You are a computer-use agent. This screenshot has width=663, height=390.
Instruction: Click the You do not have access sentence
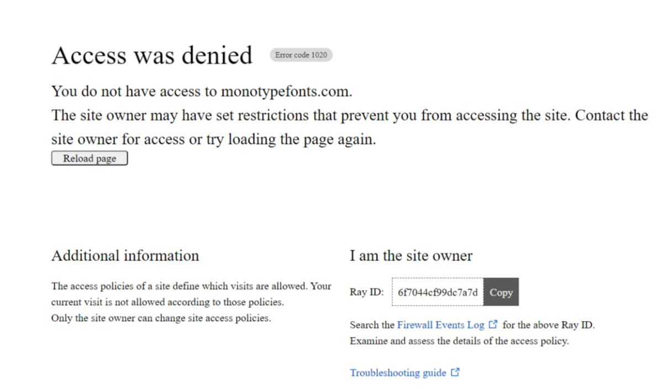[202, 92]
